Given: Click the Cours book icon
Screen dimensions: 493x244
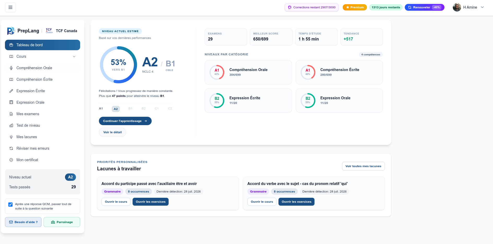Looking at the screenshot, I should (11, 56).
